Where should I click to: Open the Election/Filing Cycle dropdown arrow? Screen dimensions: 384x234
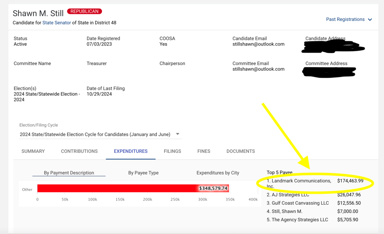178,134
